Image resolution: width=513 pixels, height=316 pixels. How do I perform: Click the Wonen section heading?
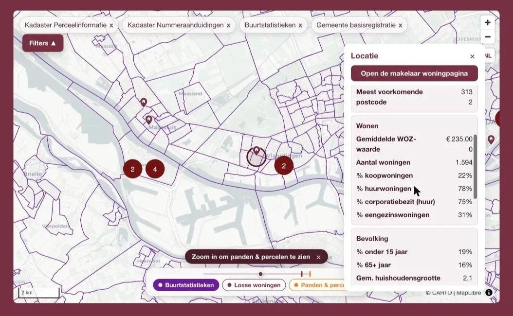[x=367, y=126]
